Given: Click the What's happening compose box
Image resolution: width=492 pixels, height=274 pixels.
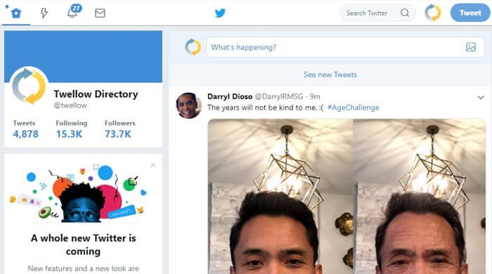Looking at the screenshot, I should coord(336,47).
